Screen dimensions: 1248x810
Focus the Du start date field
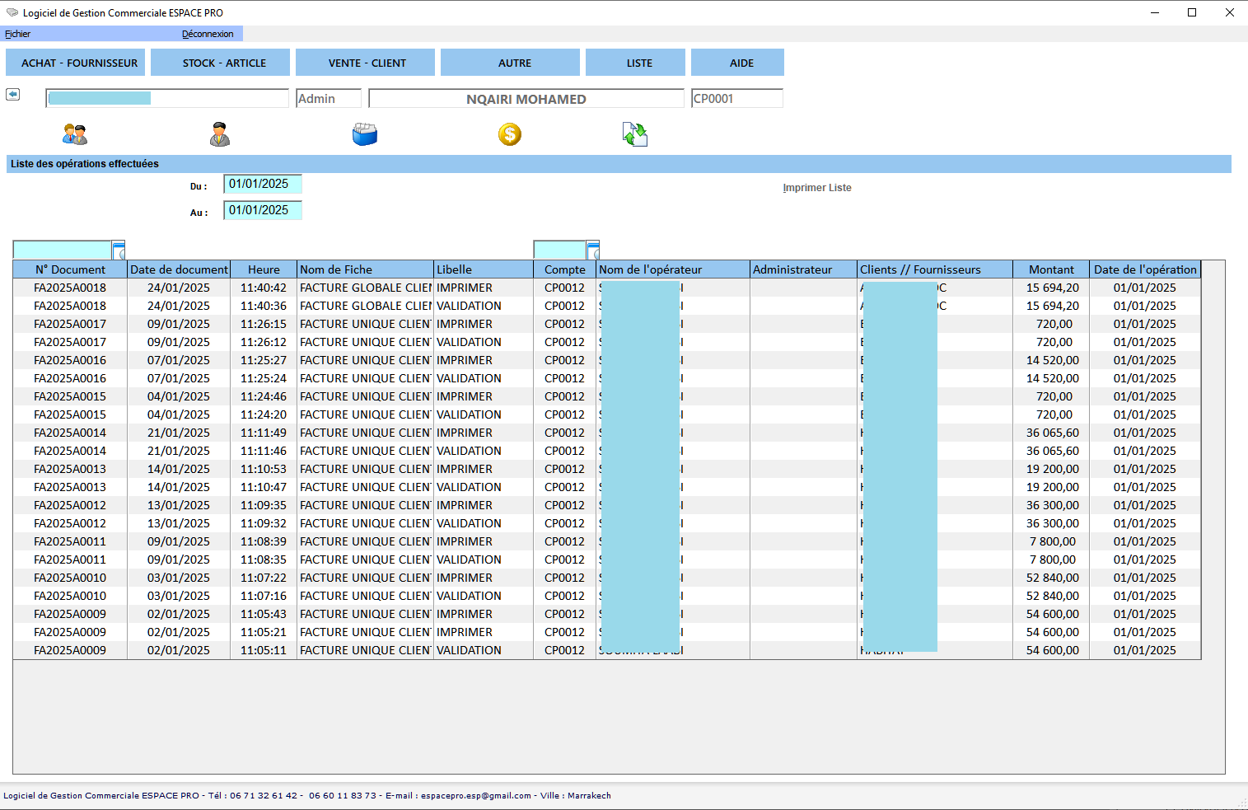click(x=263, y=184)
